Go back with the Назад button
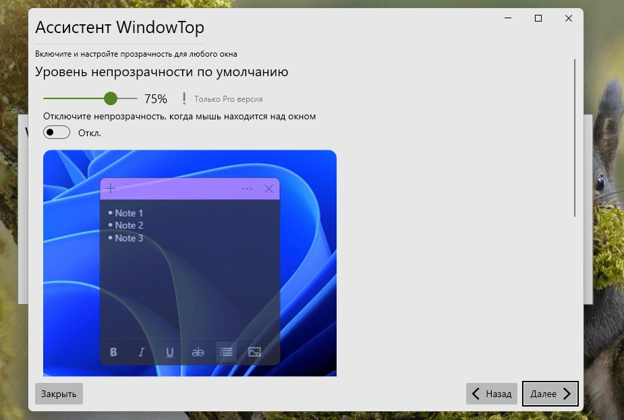624x420 pixels. point(492,394)
